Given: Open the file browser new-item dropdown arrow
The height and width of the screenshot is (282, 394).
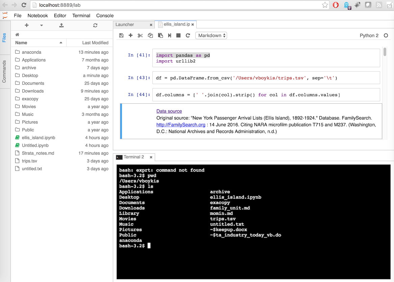Looking at the screenshot, I should (42, 25).
